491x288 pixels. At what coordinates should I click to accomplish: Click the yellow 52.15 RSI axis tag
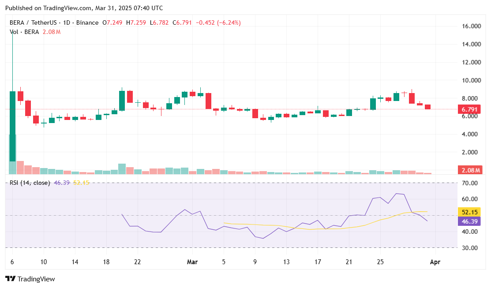[x=470, y=212]
